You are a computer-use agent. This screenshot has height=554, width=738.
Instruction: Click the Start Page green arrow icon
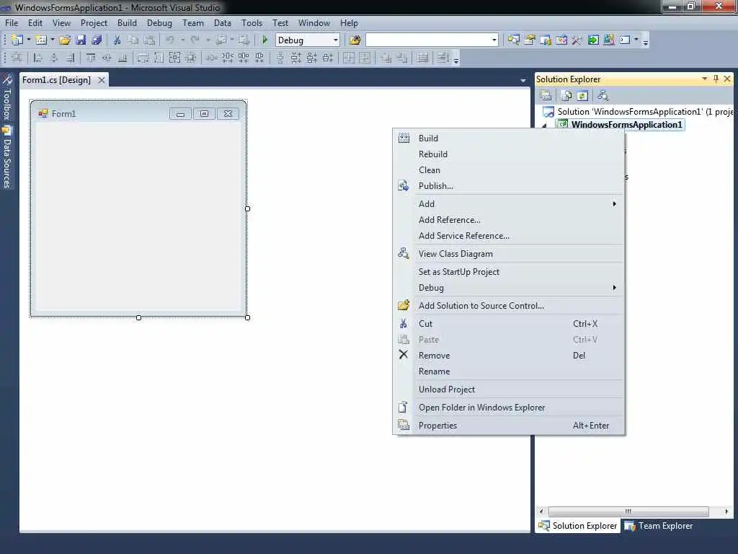click(x=593, y=40)
